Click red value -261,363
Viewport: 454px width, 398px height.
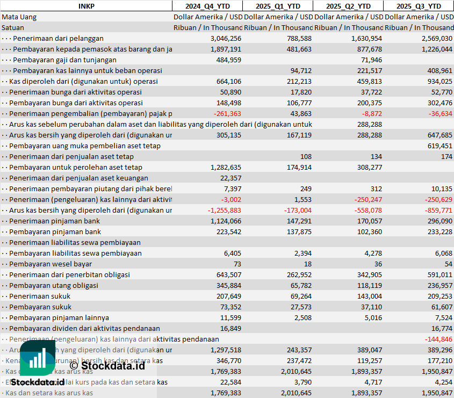coord(227,114)
